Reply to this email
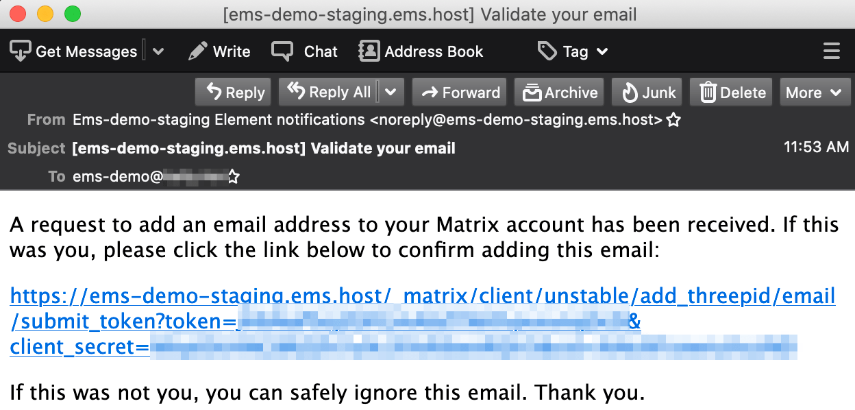 point(234,93)
